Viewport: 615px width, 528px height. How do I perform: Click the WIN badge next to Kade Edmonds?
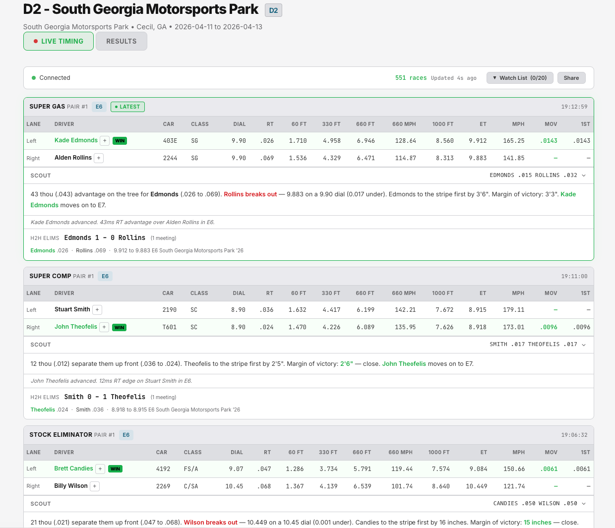[x=120, y=140]
